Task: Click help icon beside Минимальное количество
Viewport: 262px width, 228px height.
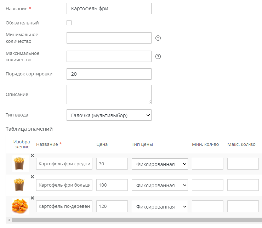Action: pos(158,38)
